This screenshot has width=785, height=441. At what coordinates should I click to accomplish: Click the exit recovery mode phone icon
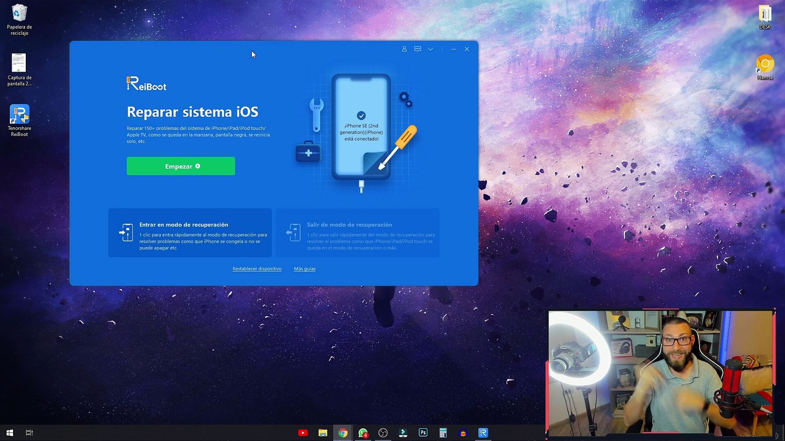point(293,232)
